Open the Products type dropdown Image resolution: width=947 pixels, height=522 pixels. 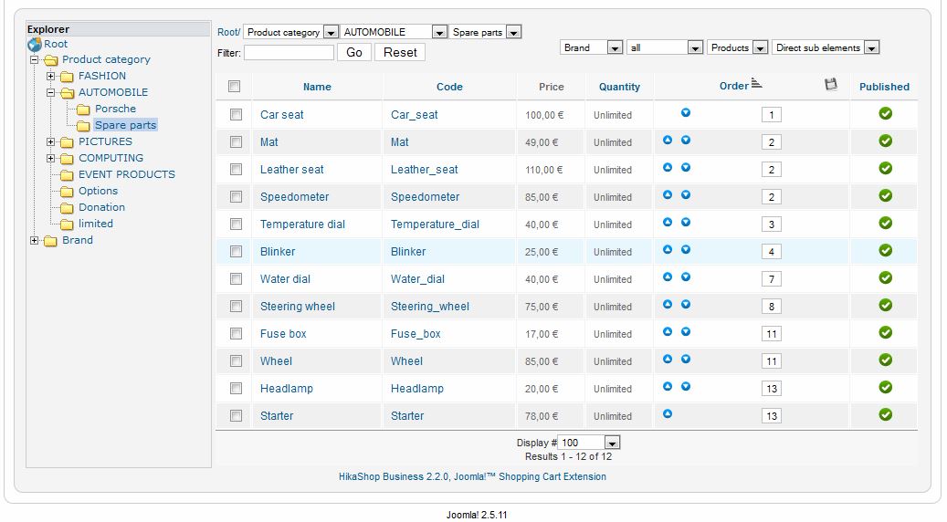[738, 47]
